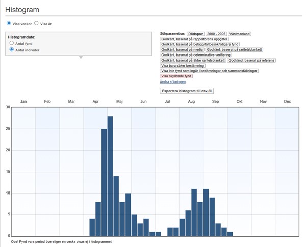Click the 'Ändra sökningen' link

[173, 81]
